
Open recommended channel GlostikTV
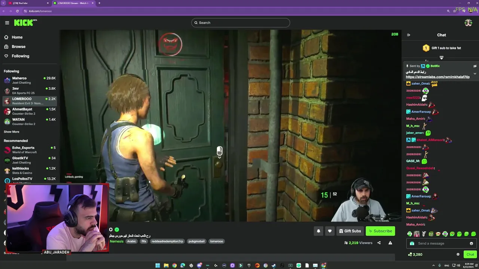pyautogui.click(x=30, y=160)
